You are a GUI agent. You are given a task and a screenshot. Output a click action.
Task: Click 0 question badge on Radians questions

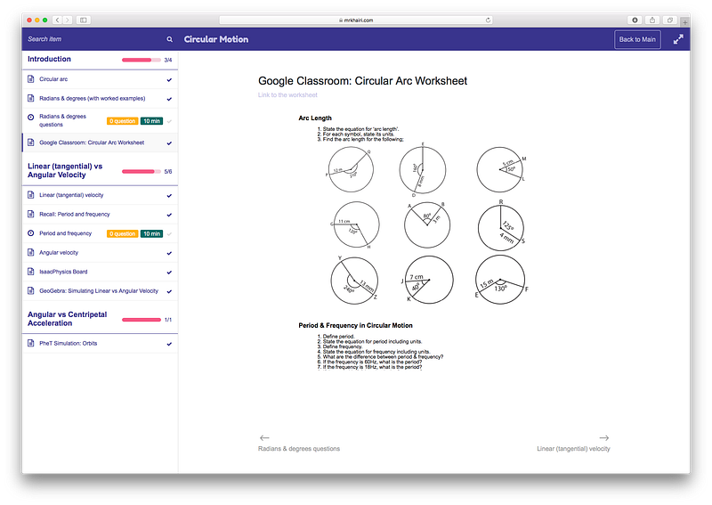point(123,121)
